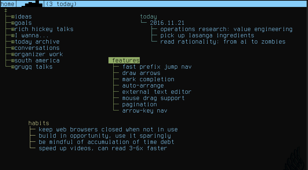This screenshot has height=170, width=308.
Task: Click the (3 today) counter in header
Action: tap(61, 4)
